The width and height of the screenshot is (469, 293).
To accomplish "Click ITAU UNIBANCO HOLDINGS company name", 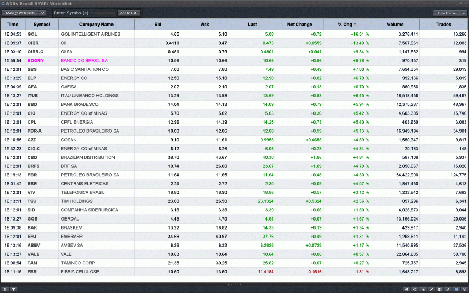I will point(90,96).
